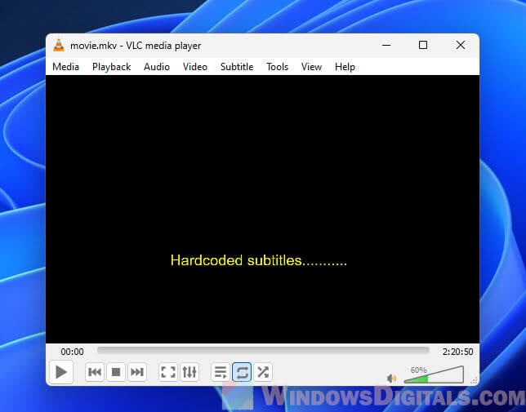Maximize the VLC media player window

[423, 45]
